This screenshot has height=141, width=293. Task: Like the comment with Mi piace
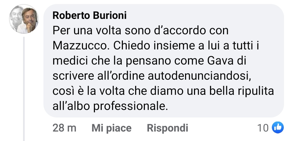(112, 128)
